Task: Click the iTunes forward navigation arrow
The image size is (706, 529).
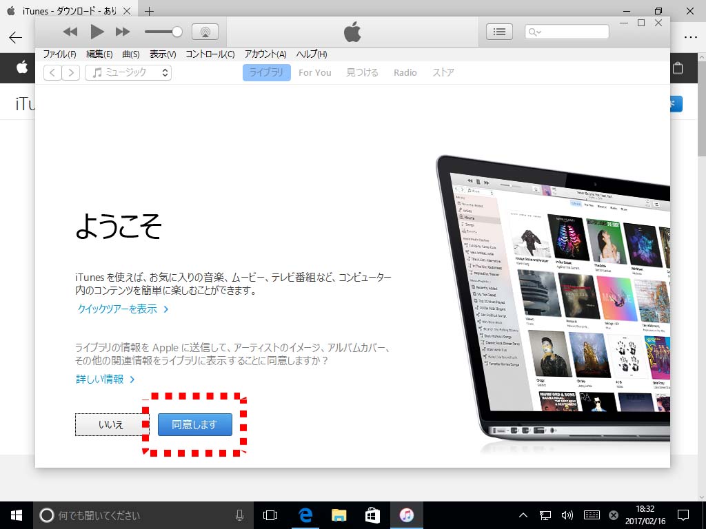Action: [71, 72]
